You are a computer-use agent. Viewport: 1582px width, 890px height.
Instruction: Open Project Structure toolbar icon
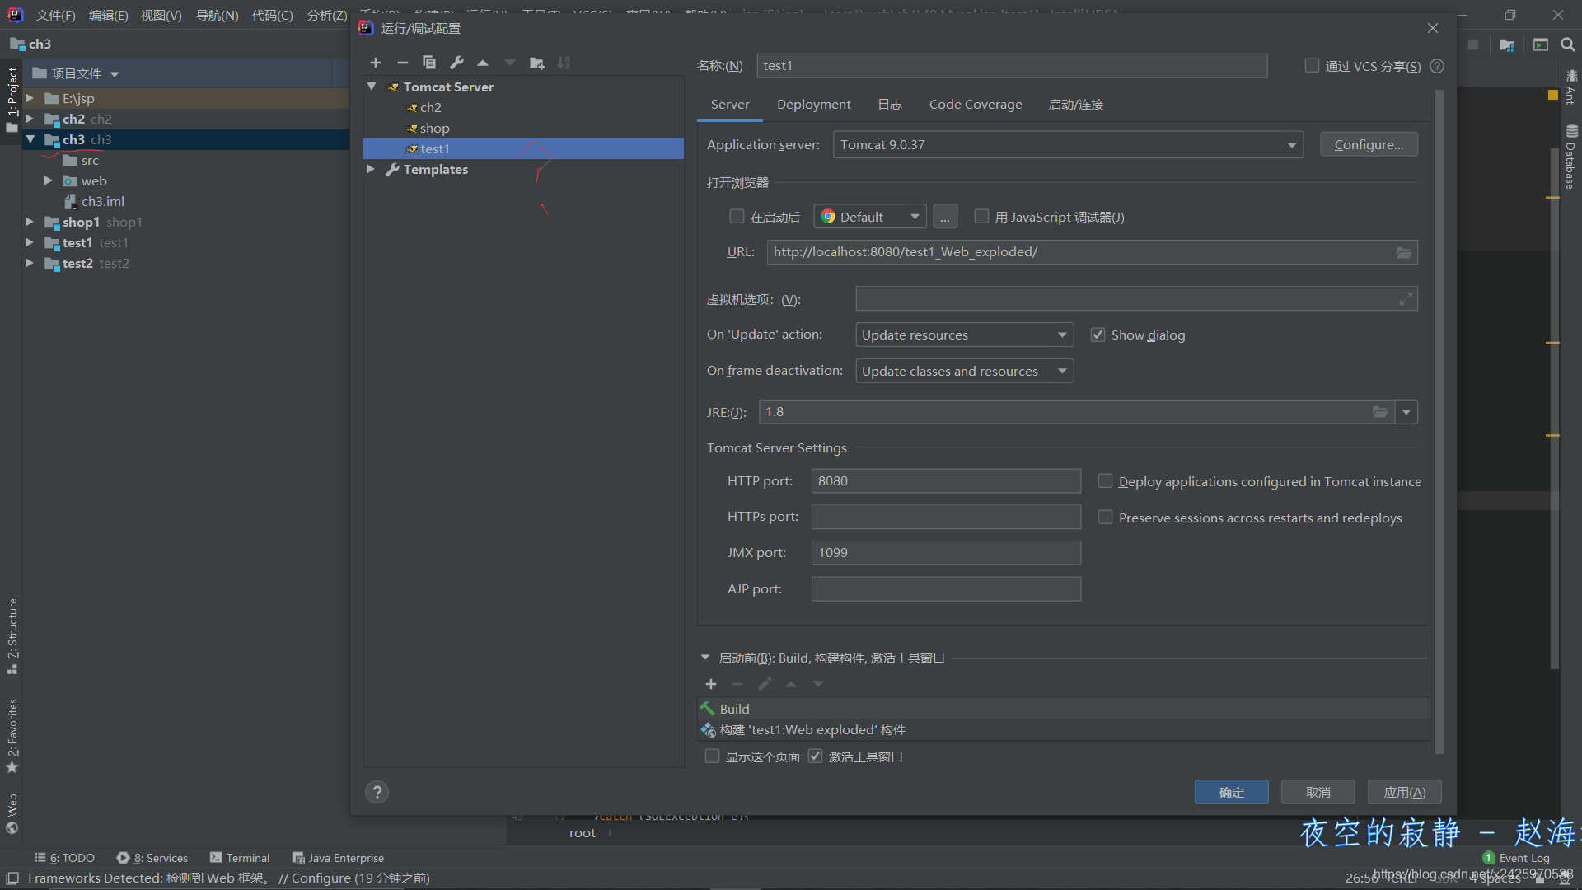pyautogui.click(x=1507, y=44)
